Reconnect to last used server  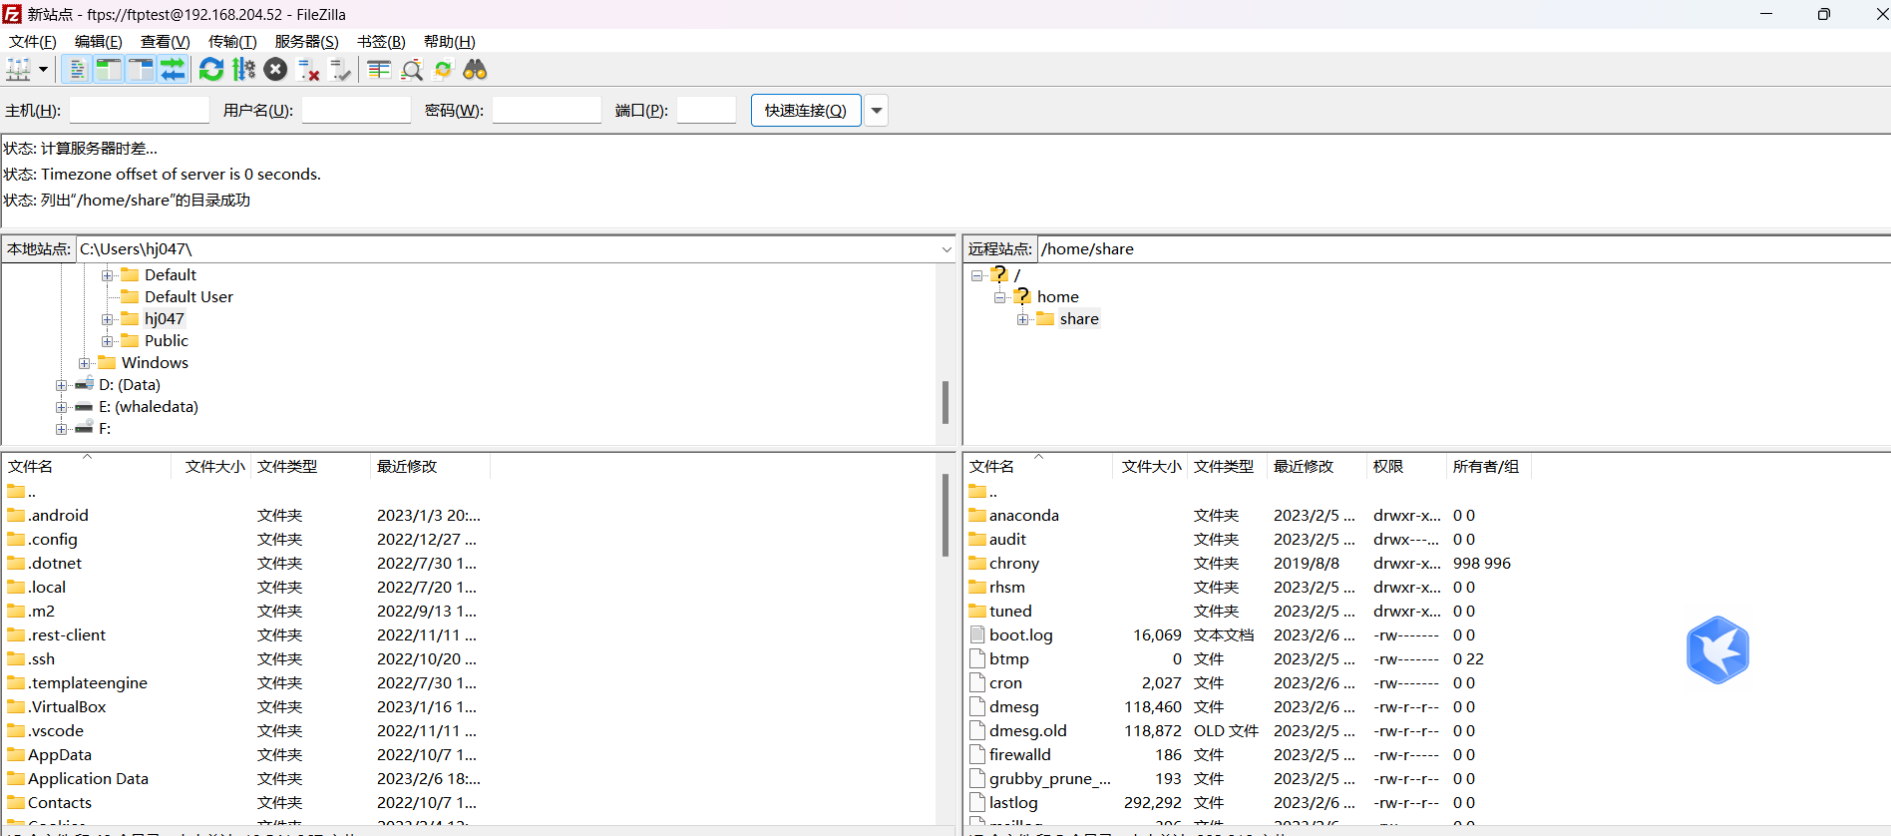tap(340, 70)
